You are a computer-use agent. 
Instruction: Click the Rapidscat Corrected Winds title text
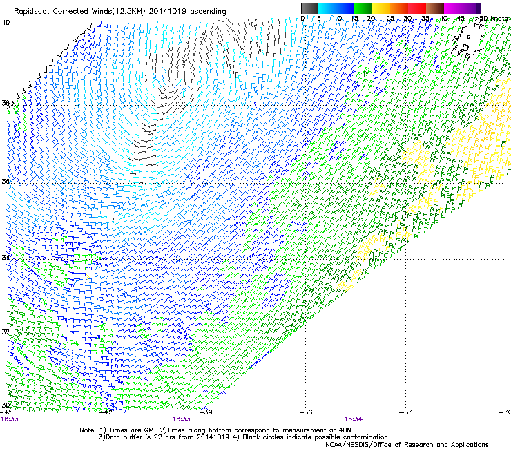pos(120,12)
